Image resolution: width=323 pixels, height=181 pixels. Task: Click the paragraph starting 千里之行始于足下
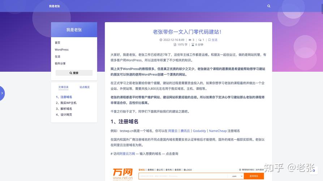(150, 111)
